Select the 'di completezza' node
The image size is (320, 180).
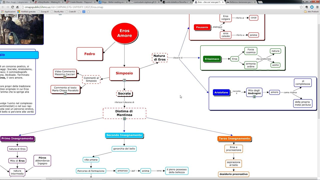click(x=303, y=83)
